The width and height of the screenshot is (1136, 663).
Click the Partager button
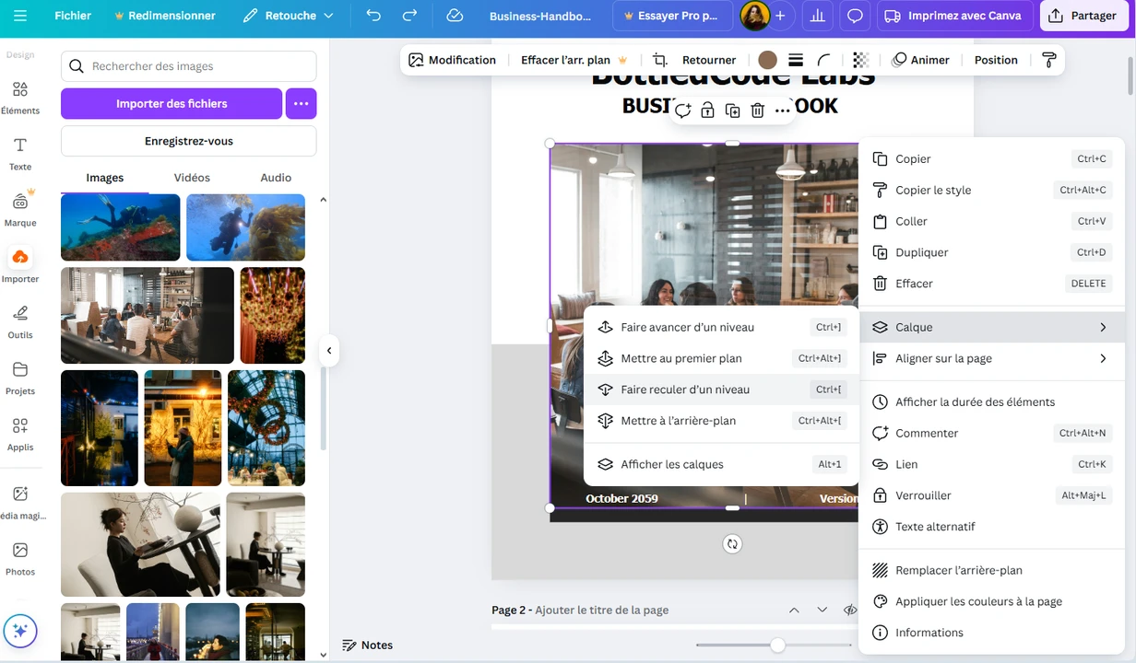(x=1083, y=16)
